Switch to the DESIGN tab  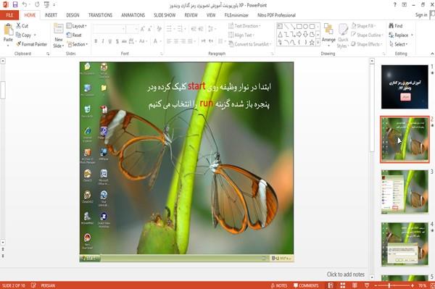(72, 15)
